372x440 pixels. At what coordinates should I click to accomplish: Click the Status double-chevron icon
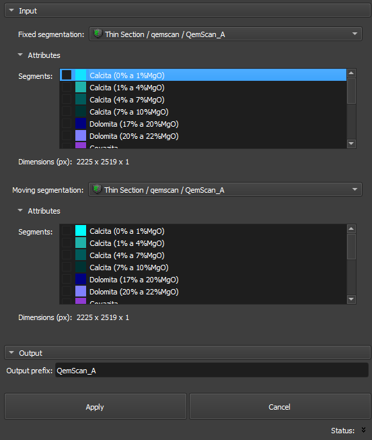coord(363,430)
